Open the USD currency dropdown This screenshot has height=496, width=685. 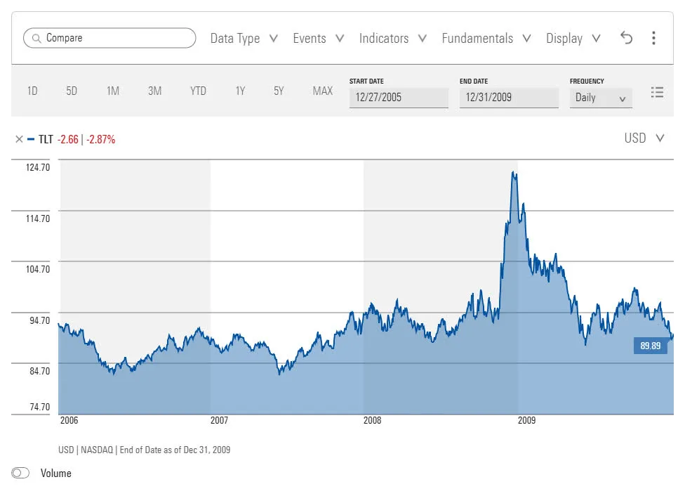click(x=644, y=138)
